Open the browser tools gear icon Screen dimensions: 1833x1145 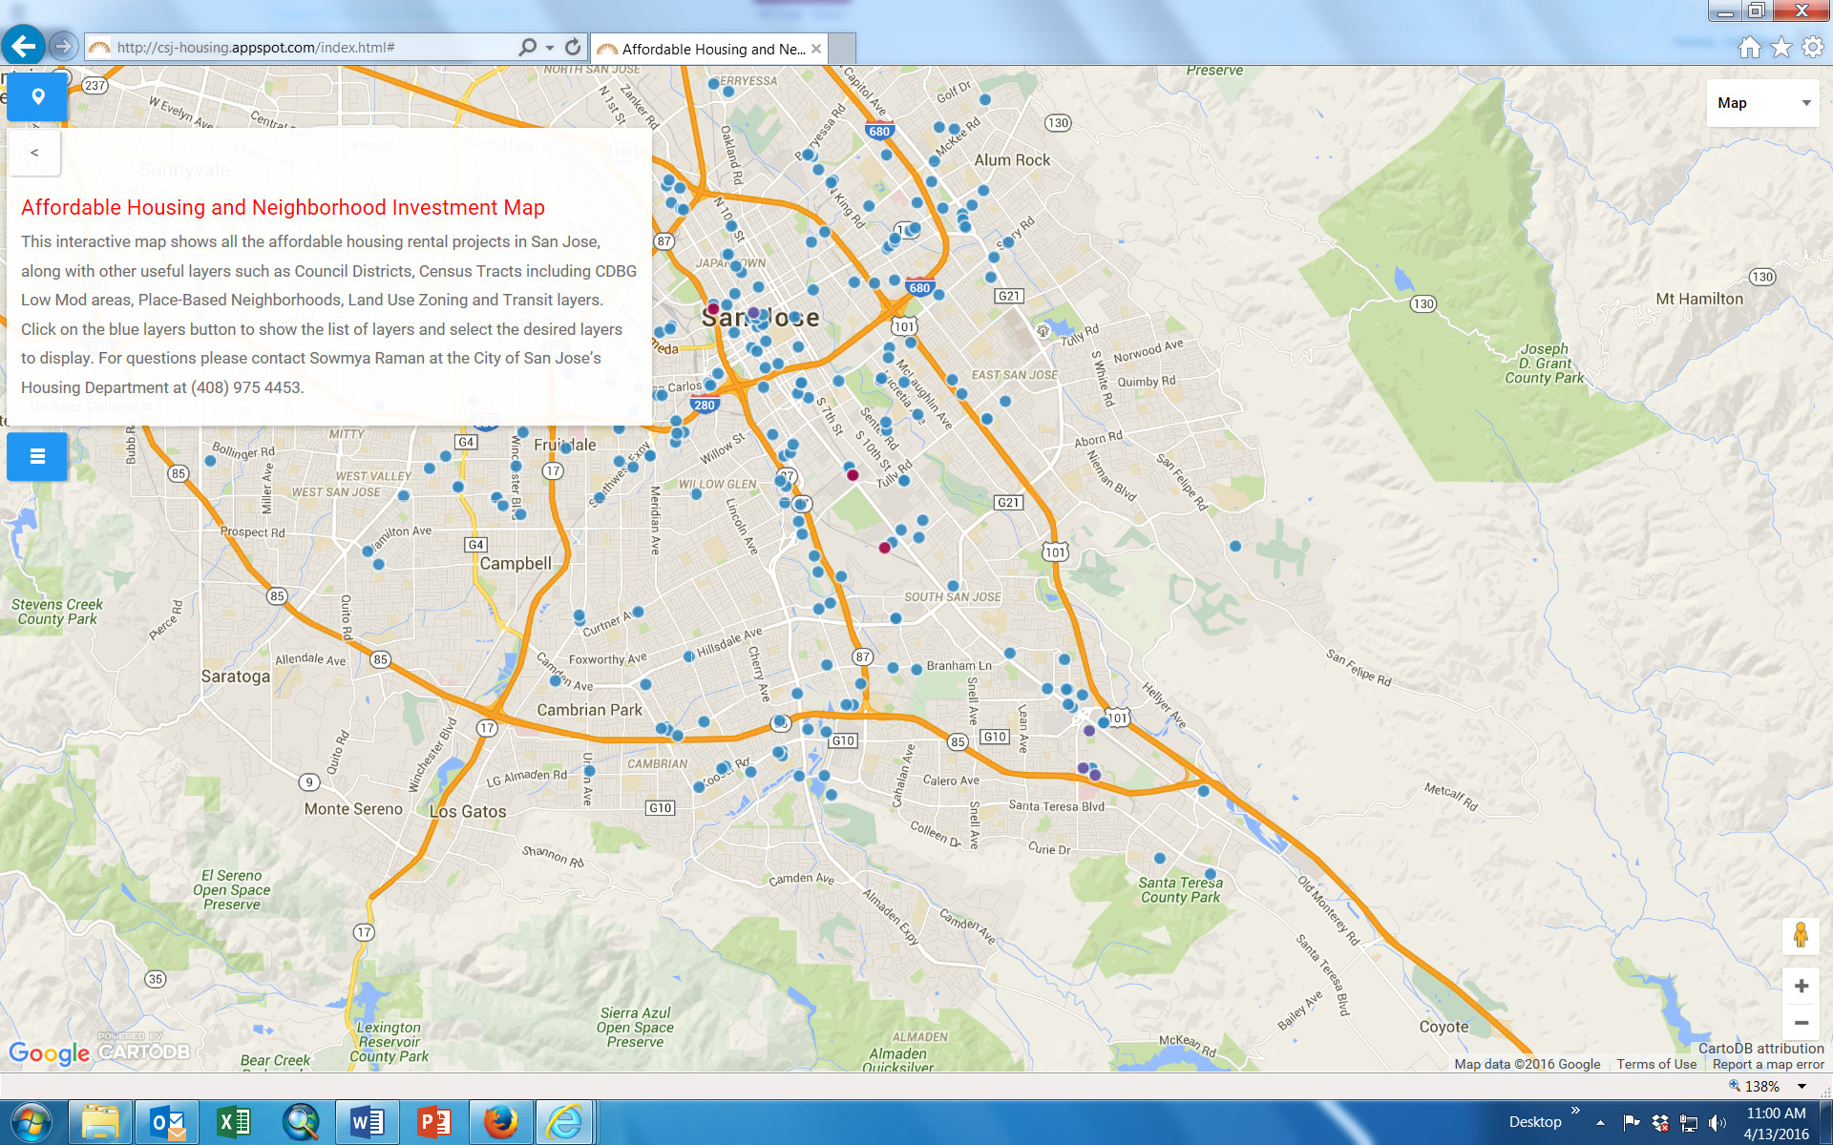click(x=1812, y=48)
